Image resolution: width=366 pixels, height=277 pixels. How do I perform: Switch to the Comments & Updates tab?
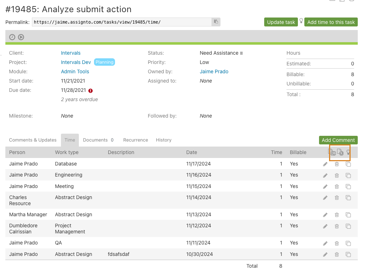click(33, 140)
